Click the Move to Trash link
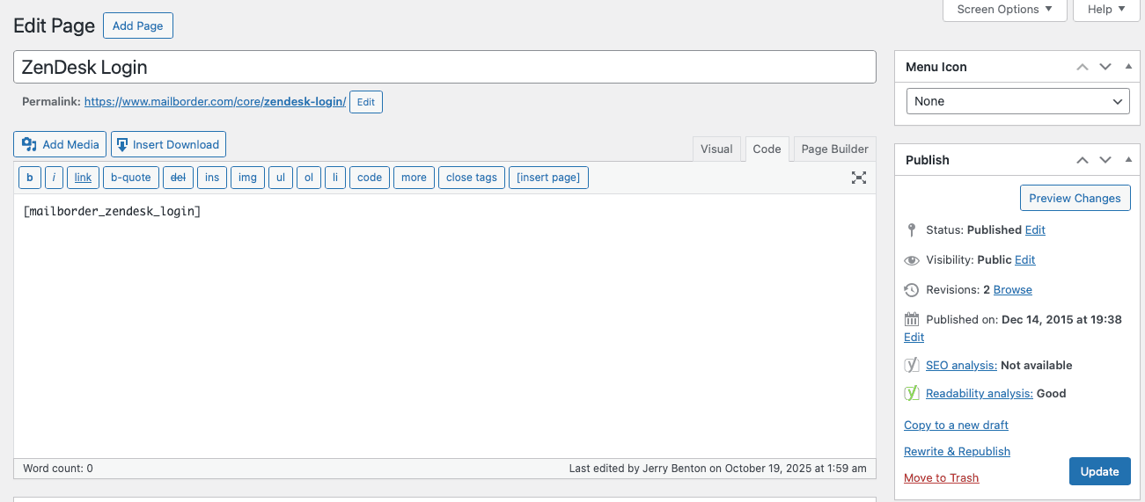 point(941,477)
